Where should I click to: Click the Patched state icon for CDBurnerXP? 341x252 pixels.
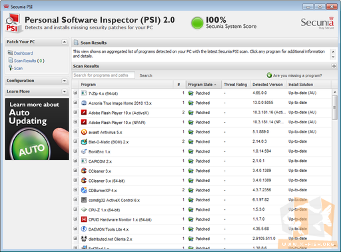tap(190, 190)
